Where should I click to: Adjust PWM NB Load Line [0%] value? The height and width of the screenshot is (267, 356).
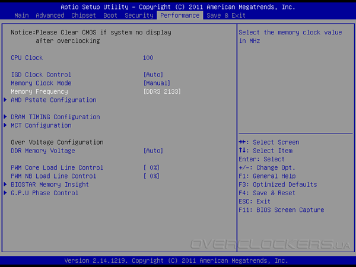151,176
